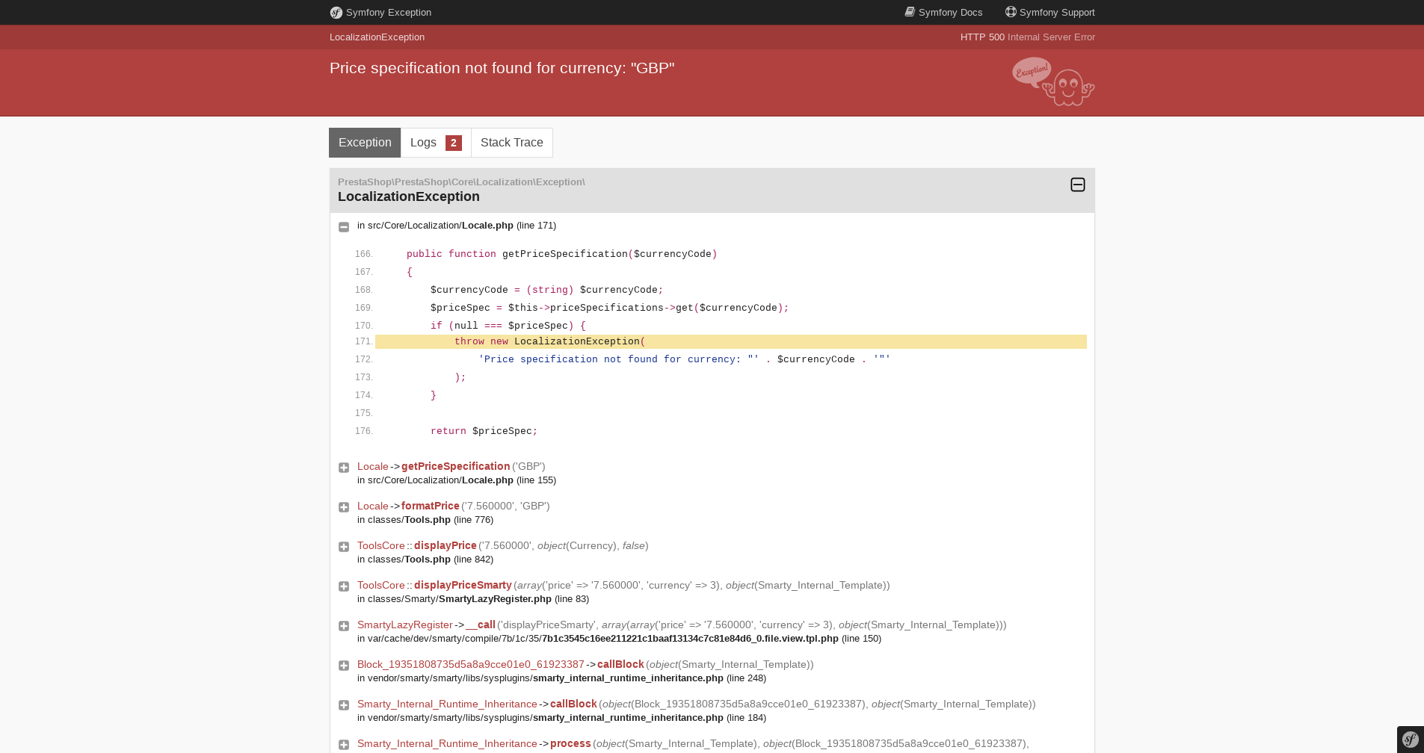Click the Tools.php (line 776) file path
The image size is (1424, 753).
425,520
